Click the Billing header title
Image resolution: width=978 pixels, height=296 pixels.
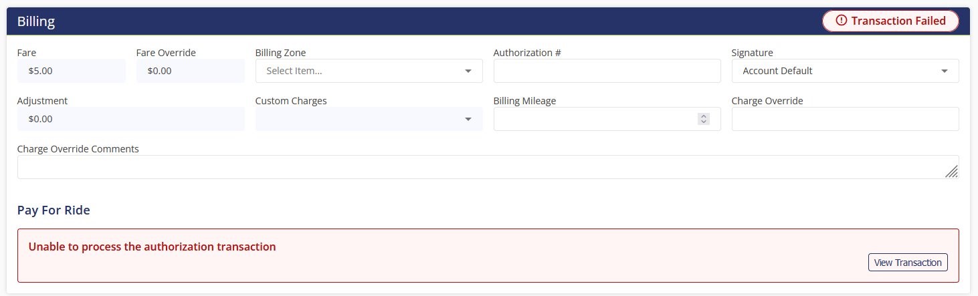click(x=36, y=21)
